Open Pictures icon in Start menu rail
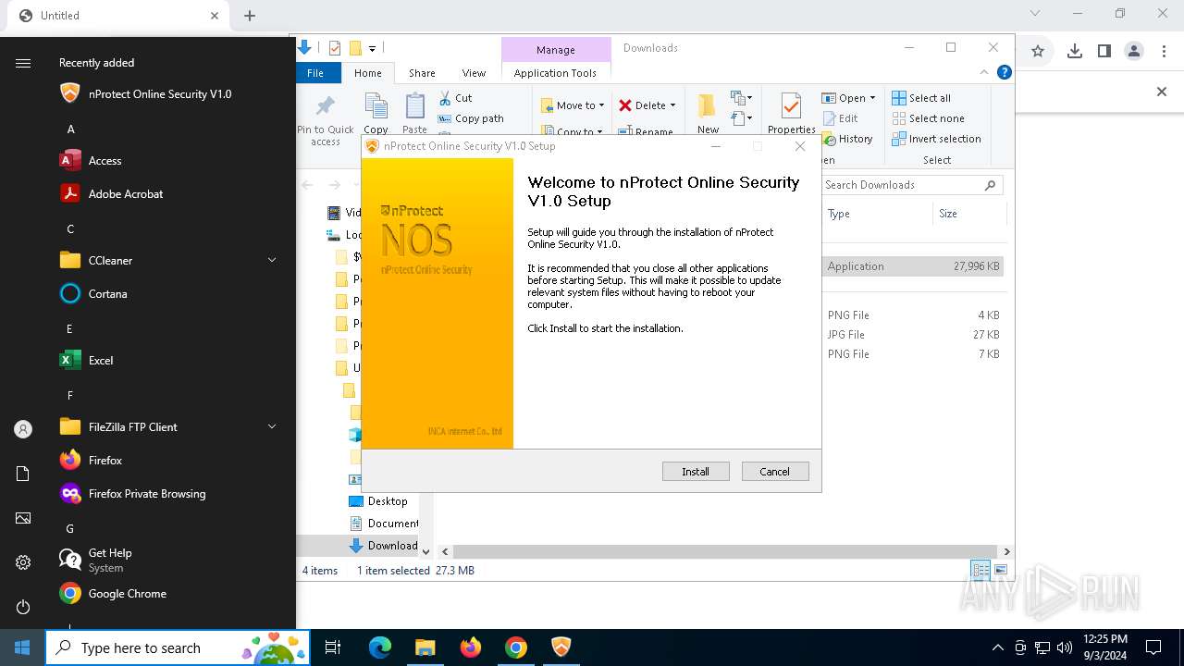 click(23, 518)
